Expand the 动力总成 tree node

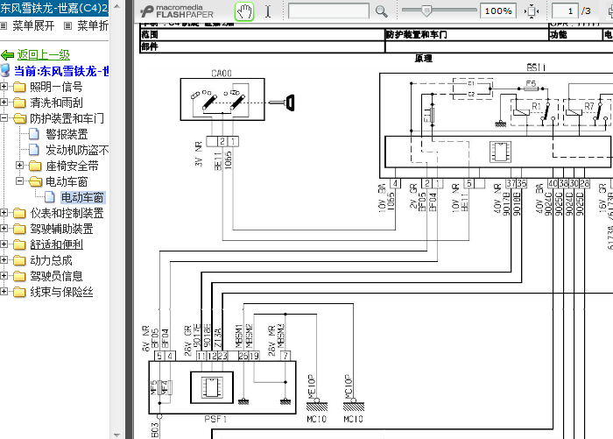click(4, 259)
